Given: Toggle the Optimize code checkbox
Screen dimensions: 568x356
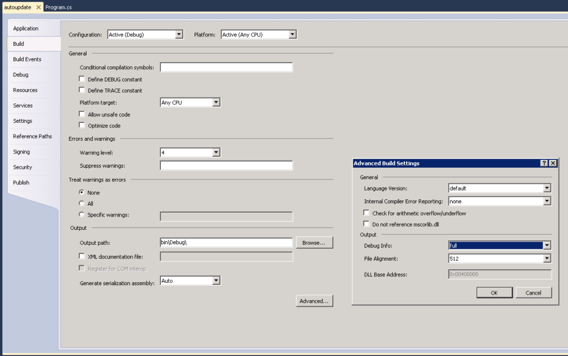Looking at the screenshot, I should point(83,126).
